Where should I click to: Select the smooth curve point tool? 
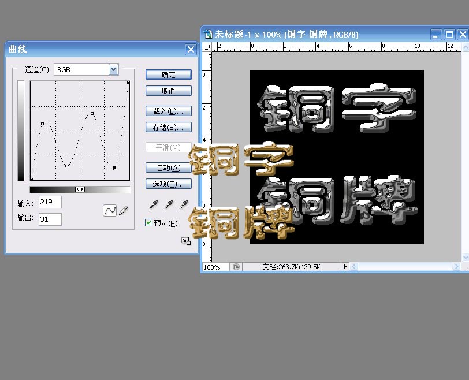click(x=109, y=210)
